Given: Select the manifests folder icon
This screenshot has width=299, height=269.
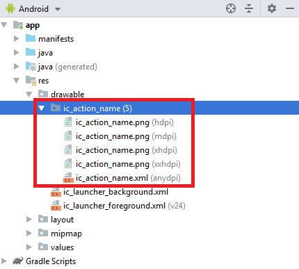Looking at the screenshot, I should click(31, 38).
